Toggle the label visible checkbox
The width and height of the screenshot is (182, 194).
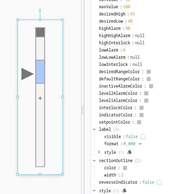pyautogui.click(x=143, y=137)
